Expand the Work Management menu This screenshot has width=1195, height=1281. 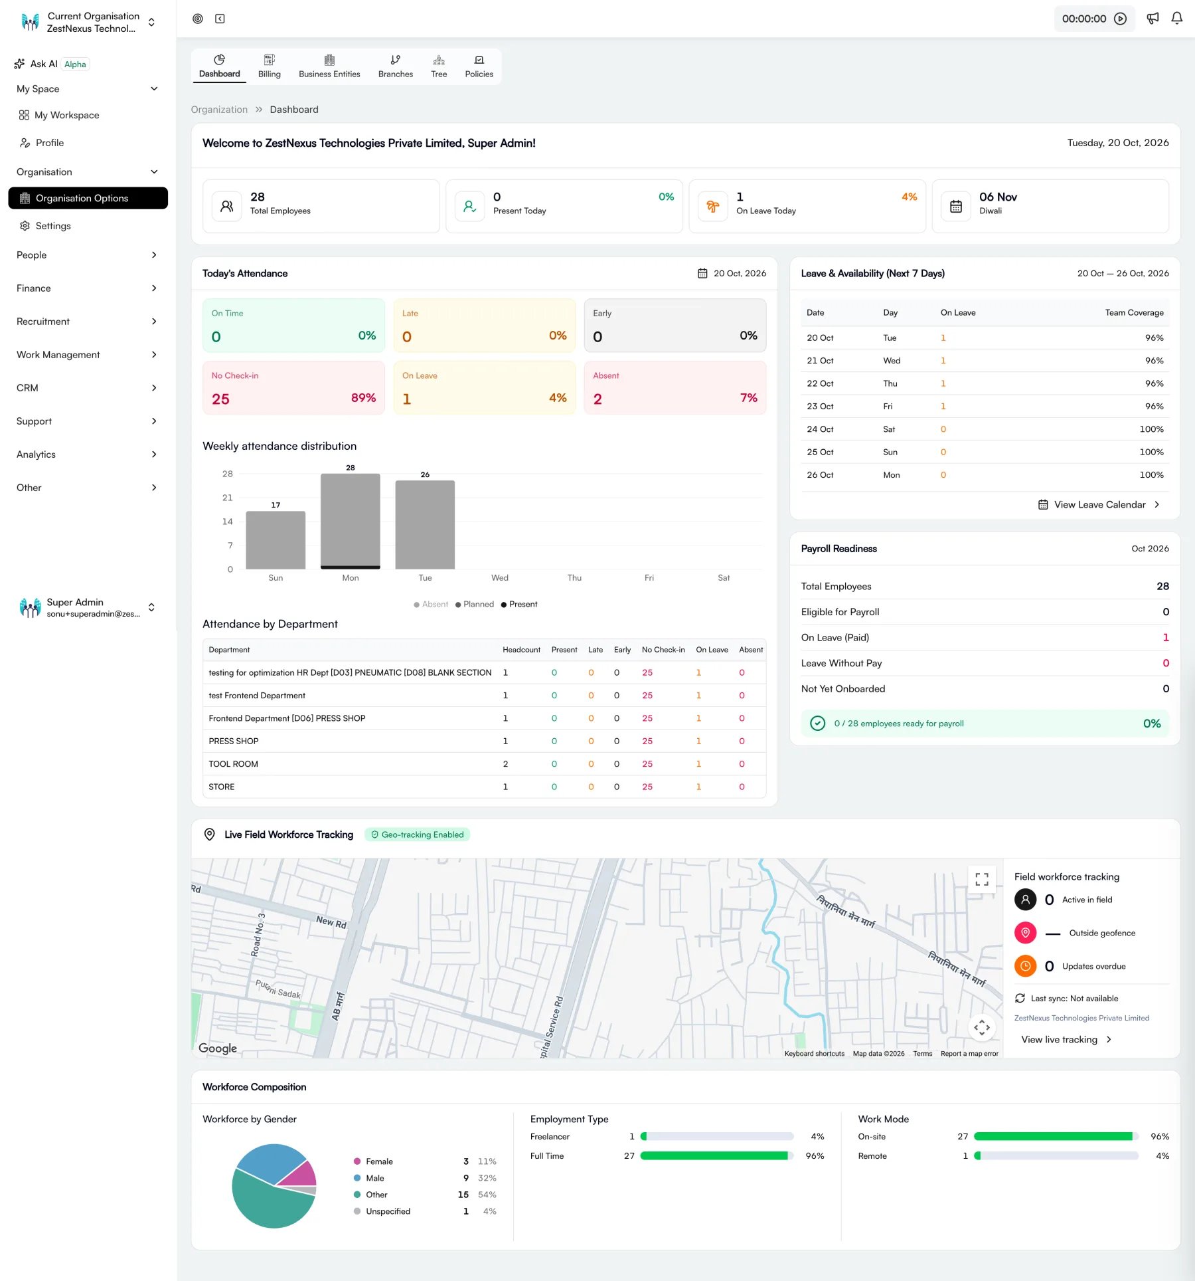88,355
